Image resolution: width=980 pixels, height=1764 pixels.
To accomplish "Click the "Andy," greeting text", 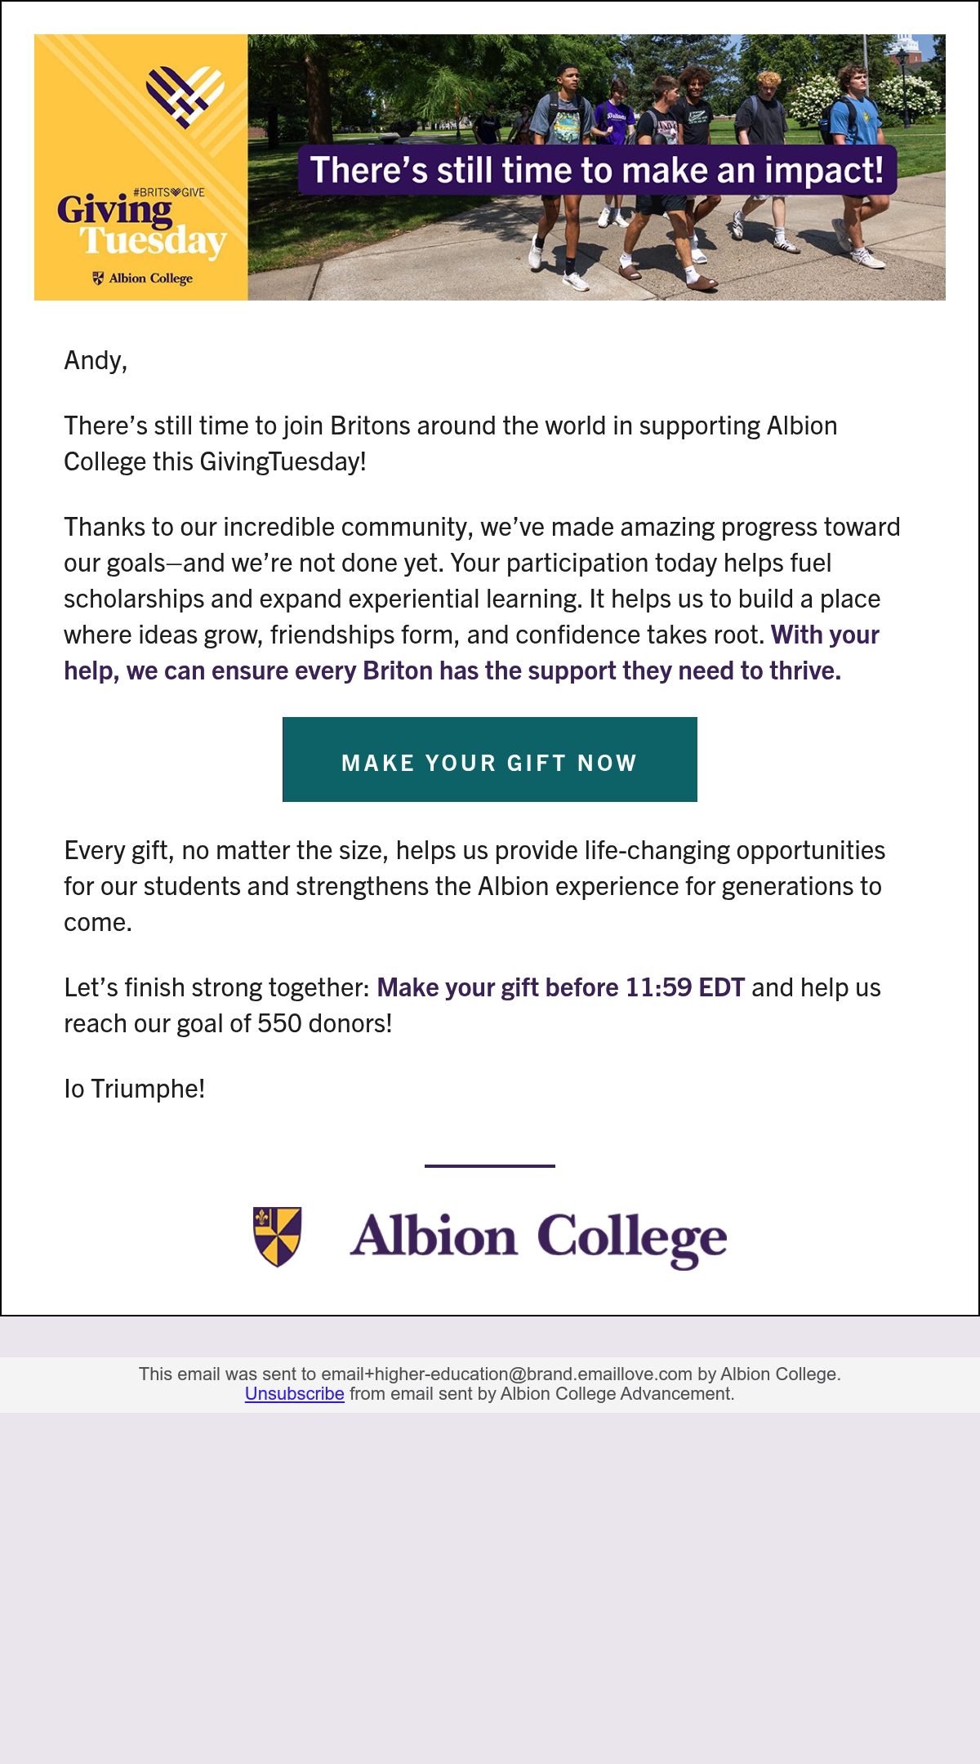I will 96,360.
